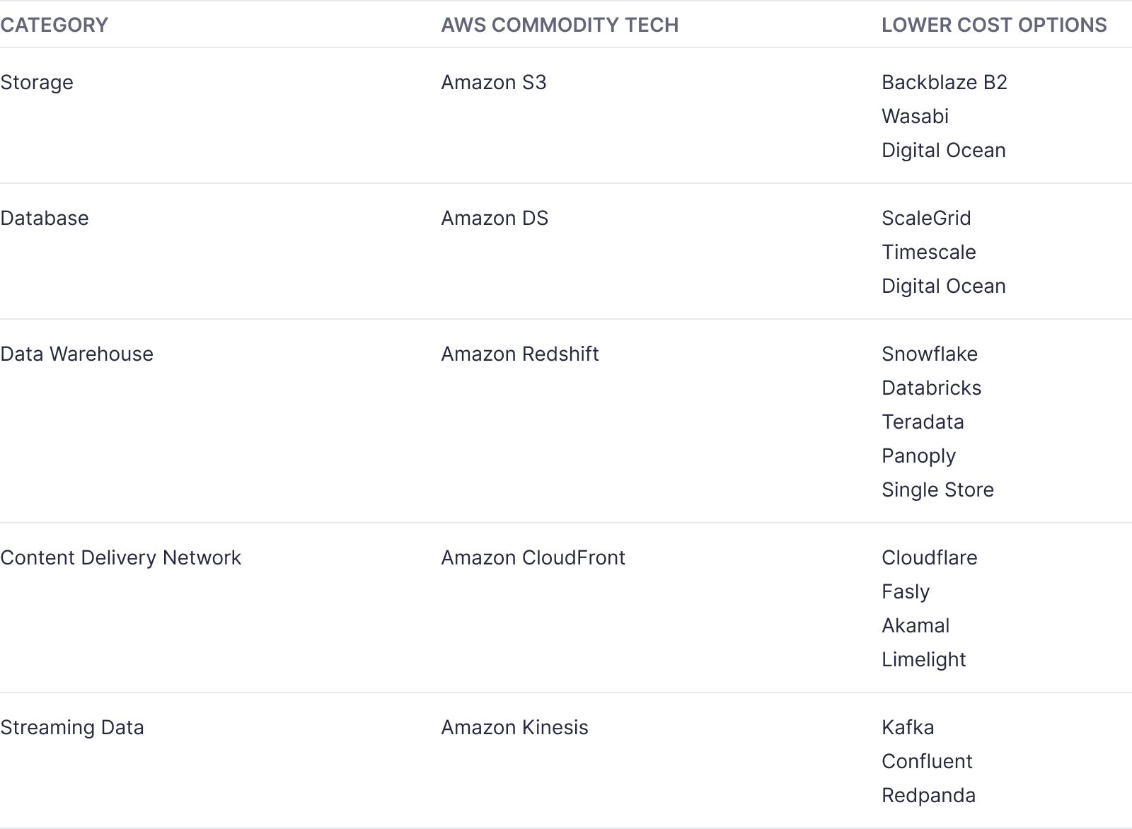The width and height of the screenshot is (1132, 829).
Task: Click Kafka in the Streaming Data row
Action: pyautogui.click(x=908, y=727)
